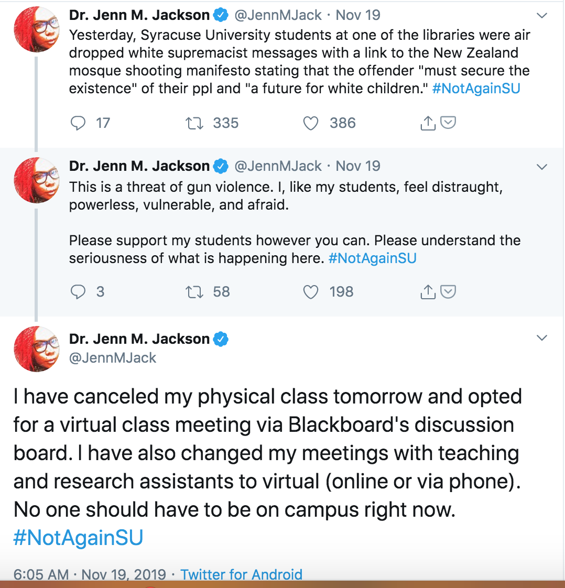Image resolution: width=565 pixels, height=588 pixels.
Task: Open the pocket save icon on first tweet
Action: [448, 122]
